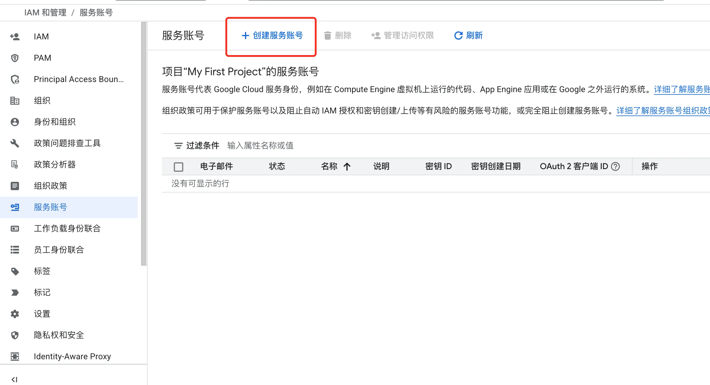Open Identity-Aware Proxy page

tap(72, 356)
